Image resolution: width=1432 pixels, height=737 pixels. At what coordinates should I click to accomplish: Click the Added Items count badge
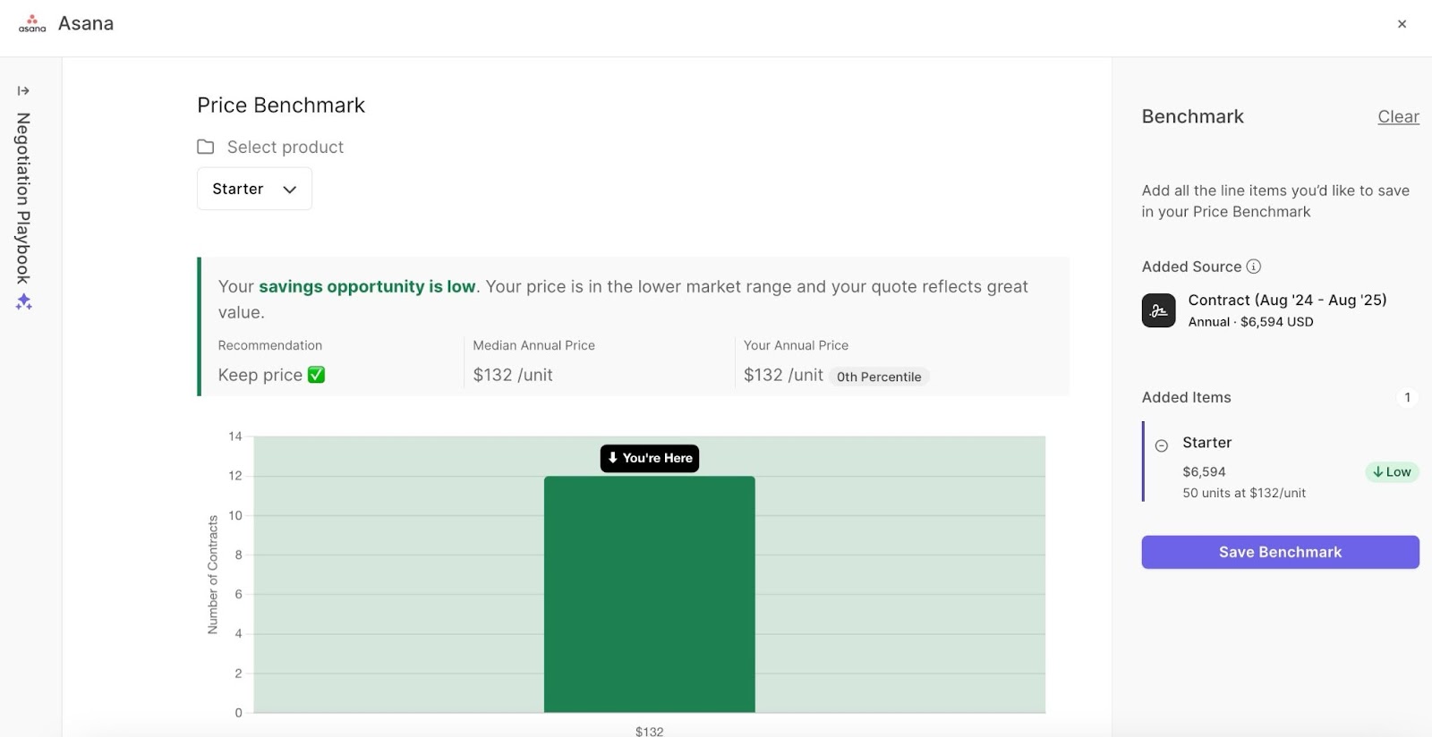point(1407,397)
